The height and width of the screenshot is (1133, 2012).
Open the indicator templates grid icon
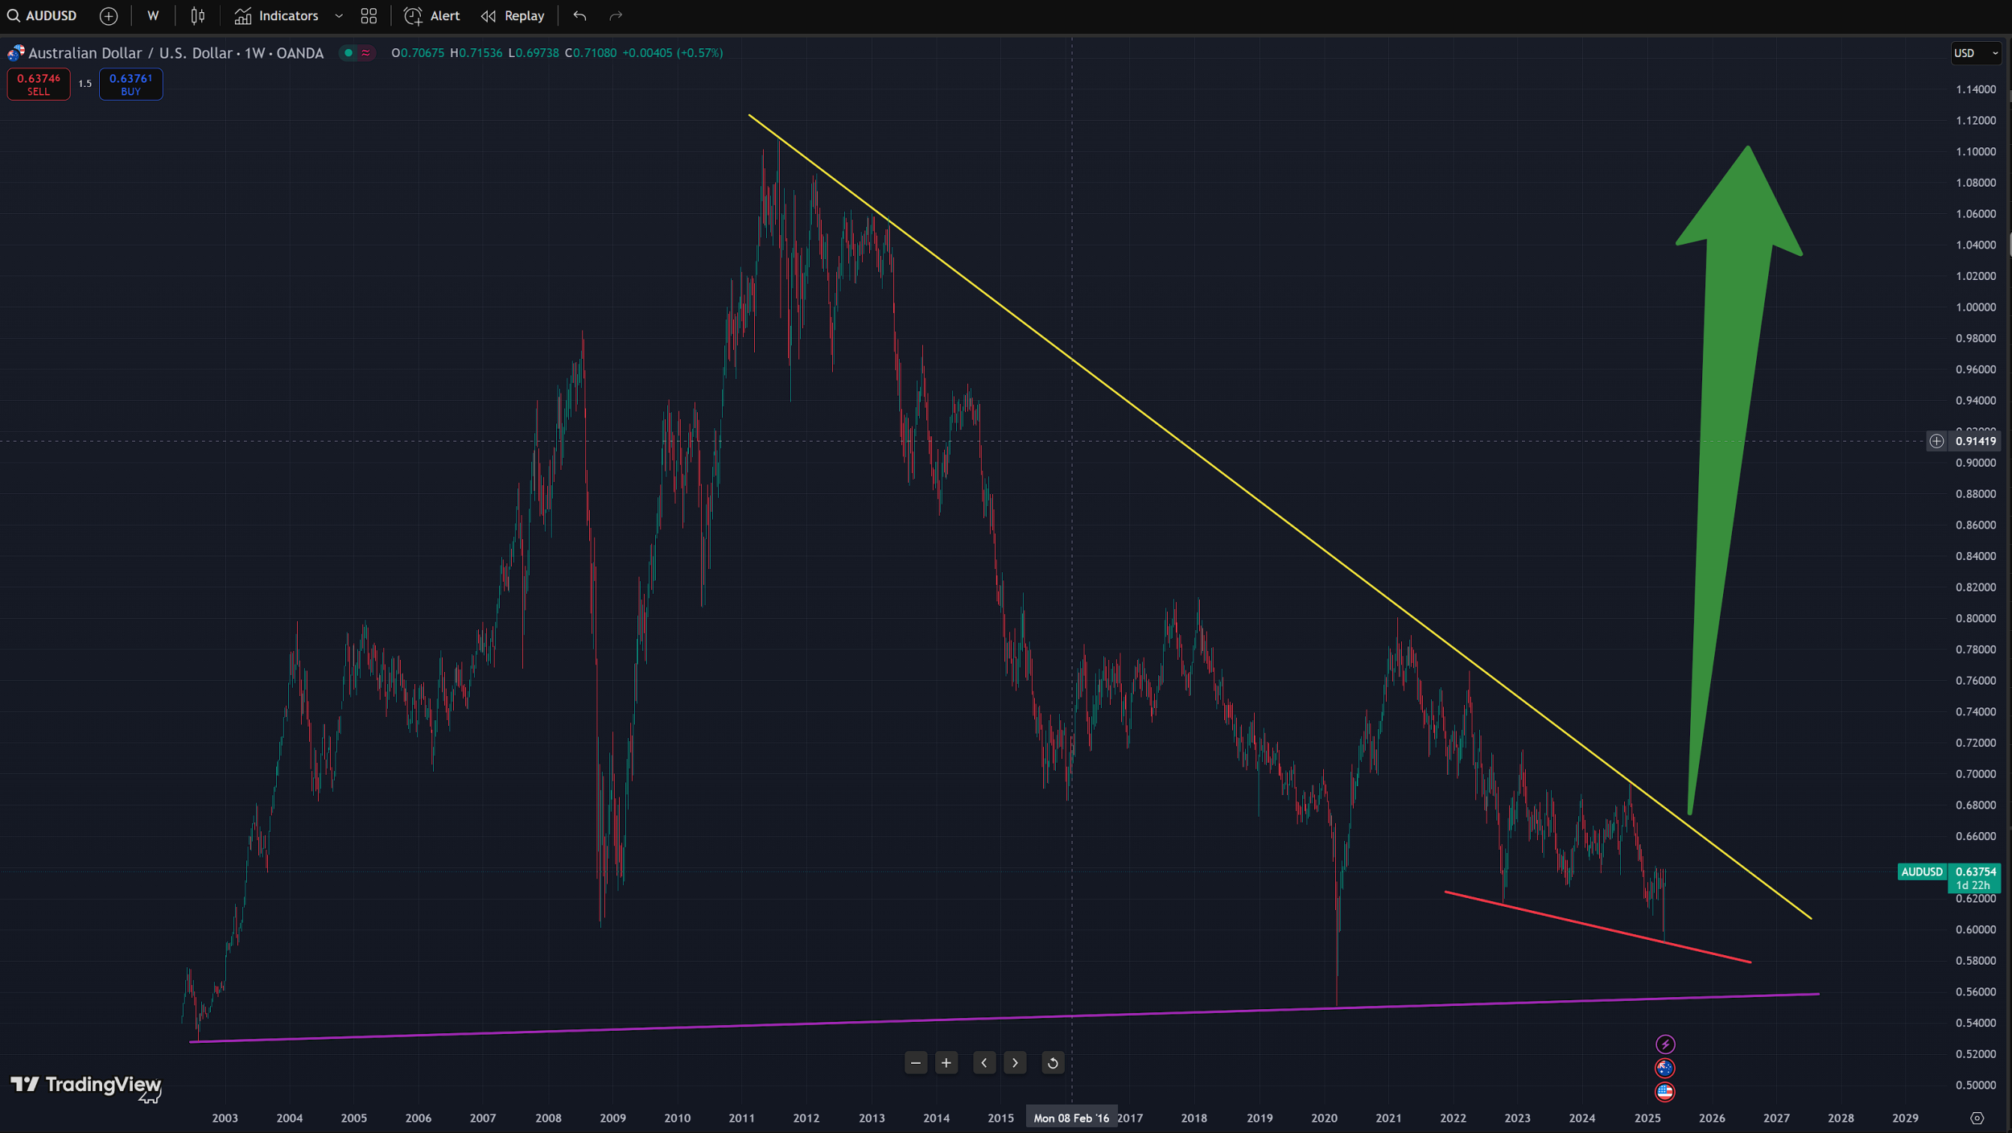(369, 16)
